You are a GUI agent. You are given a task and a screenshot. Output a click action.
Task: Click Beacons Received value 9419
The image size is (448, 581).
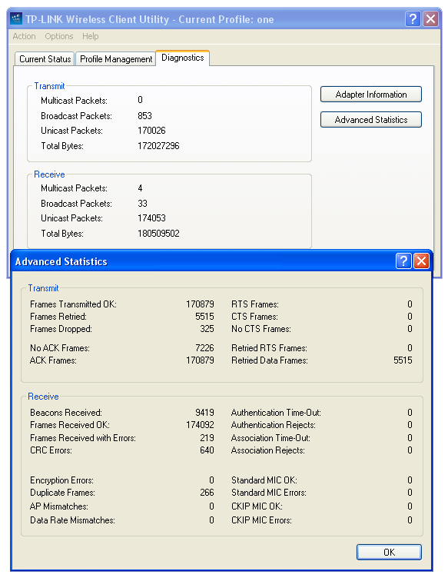point(205,413)
